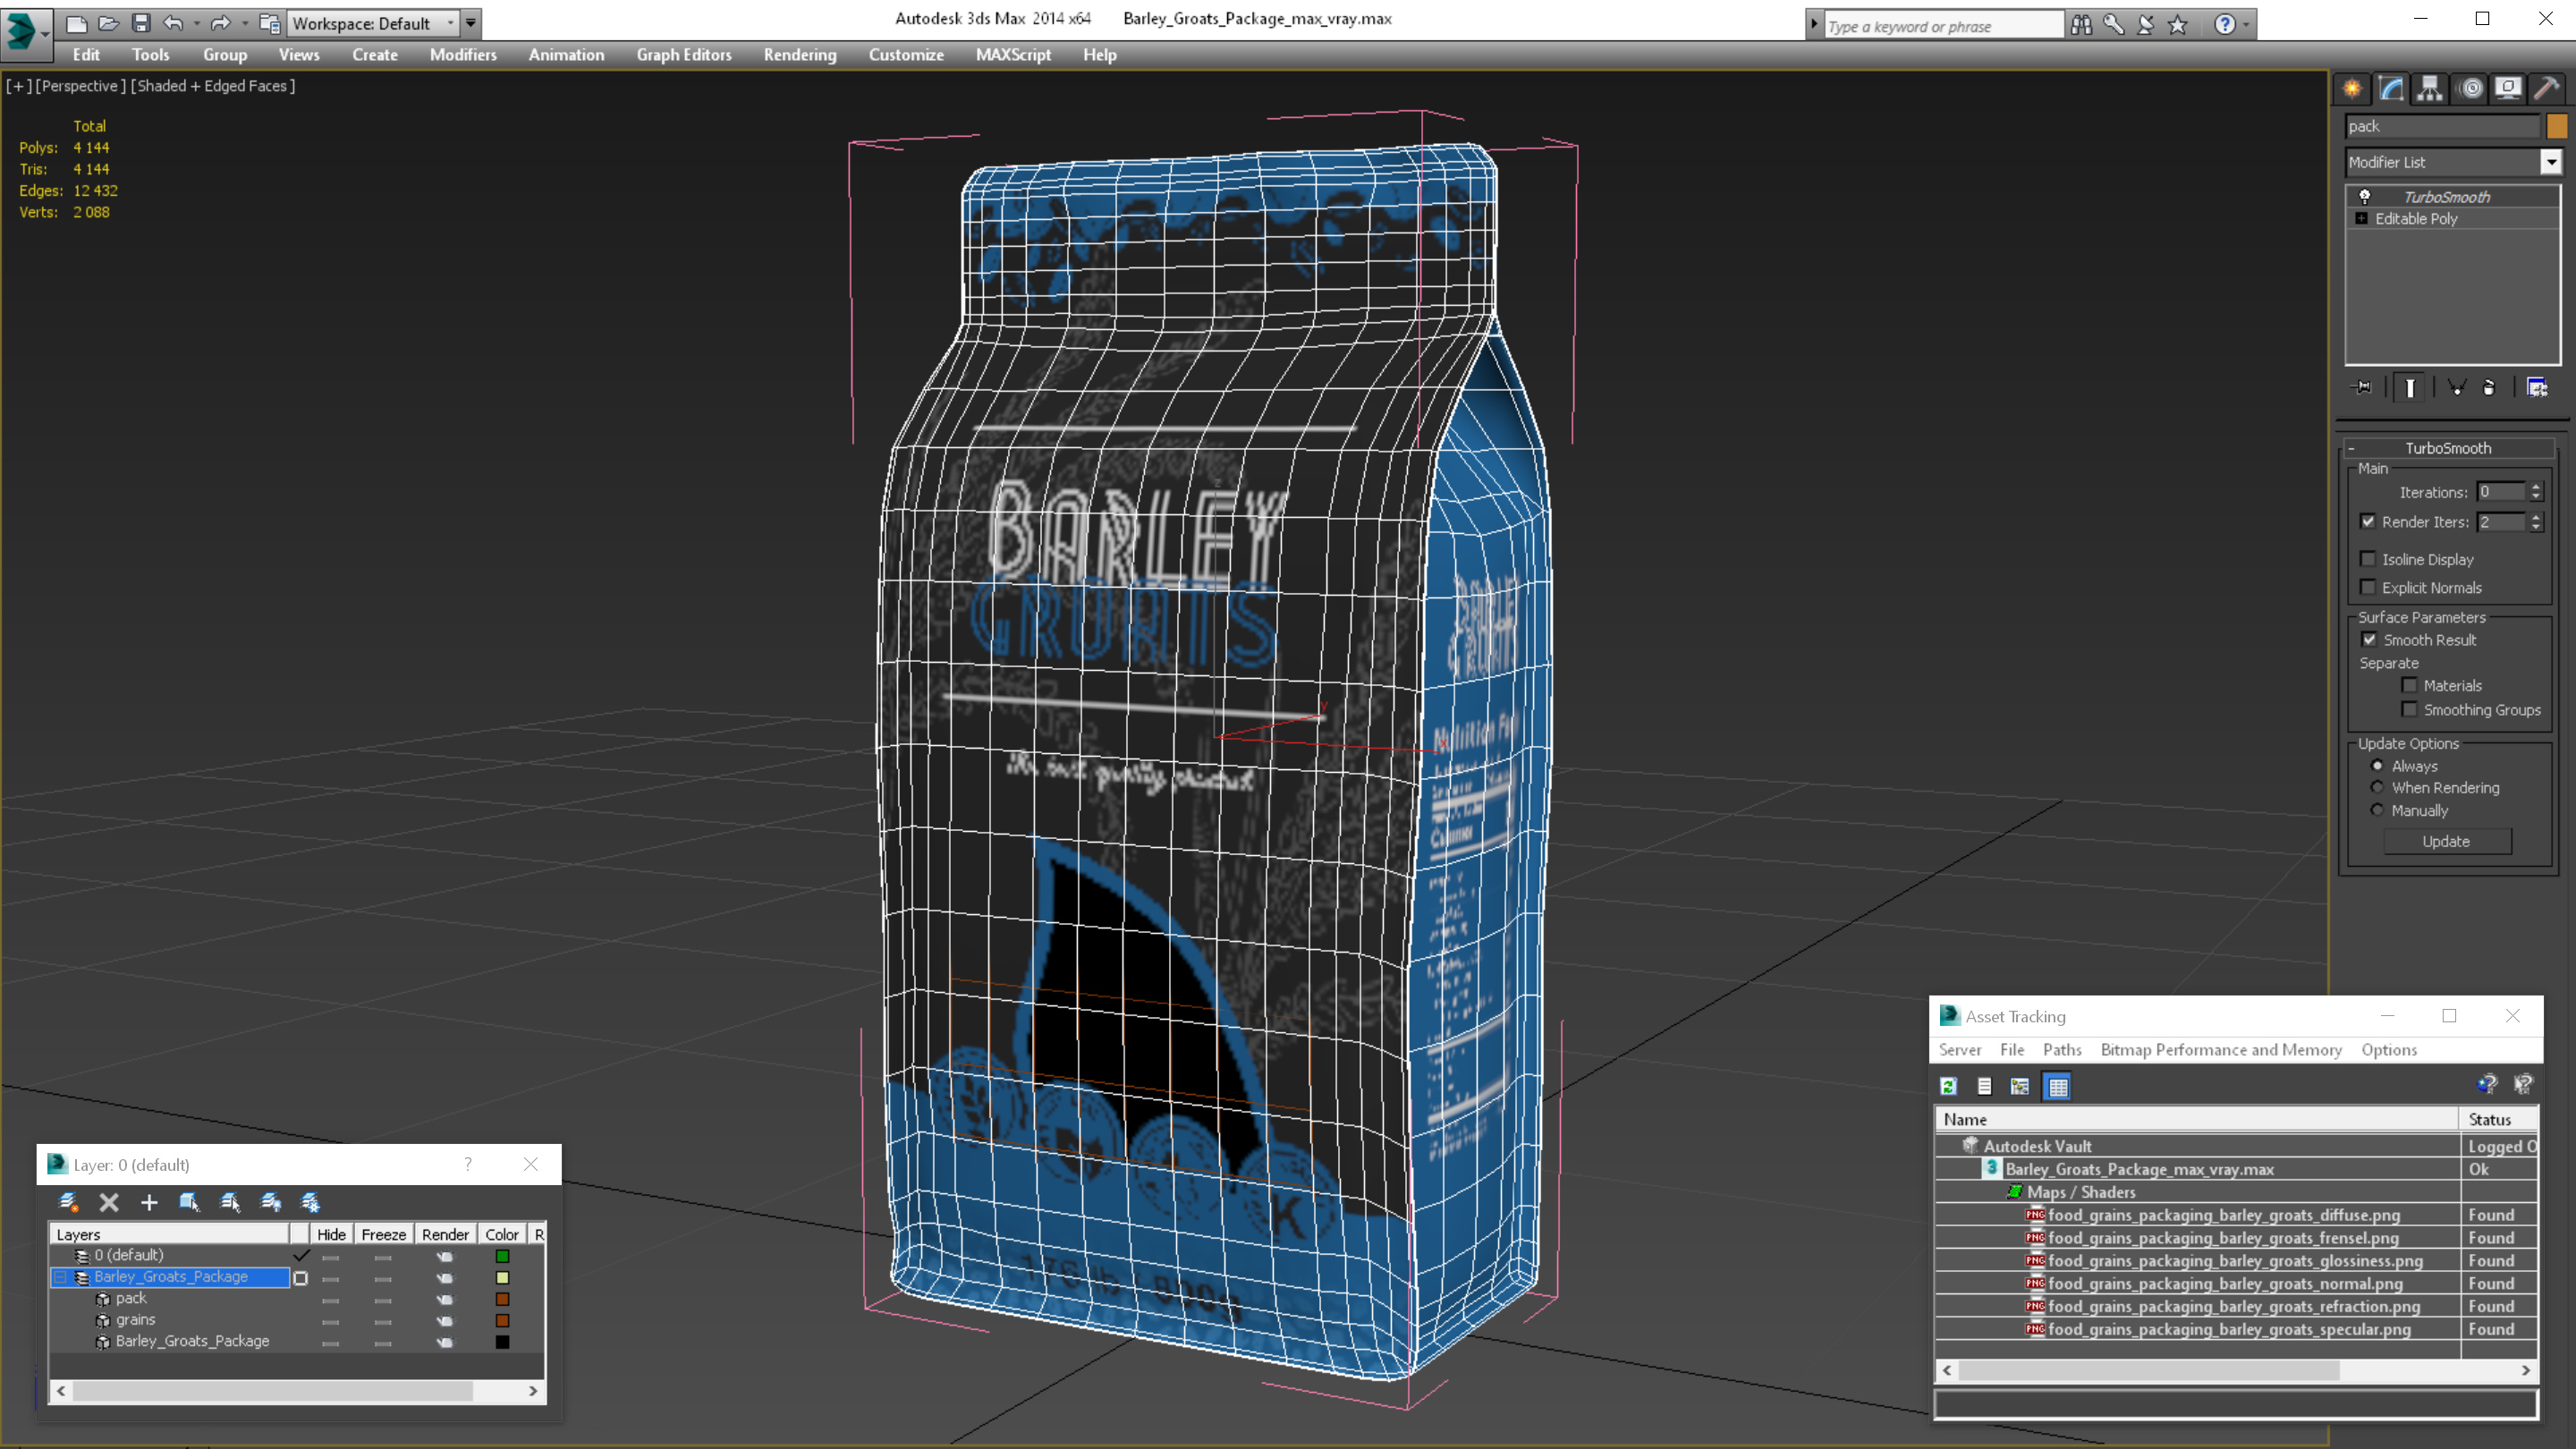Click the Update button

click(2446, 841)
